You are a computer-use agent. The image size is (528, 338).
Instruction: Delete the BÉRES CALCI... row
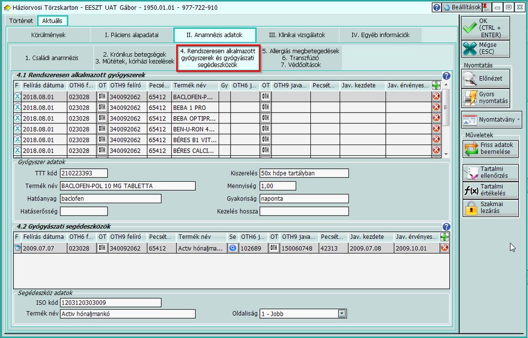point(436,150)
